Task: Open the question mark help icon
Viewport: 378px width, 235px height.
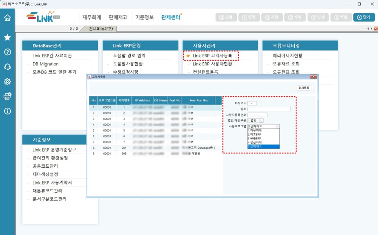Action: pyautogui.click(x=7, y=52)
